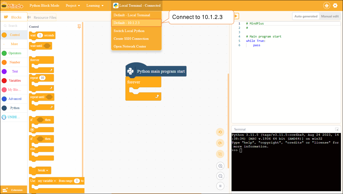Click the crop screenshot icon on canvas
343x194 pixels.
(x=220, y=154)
